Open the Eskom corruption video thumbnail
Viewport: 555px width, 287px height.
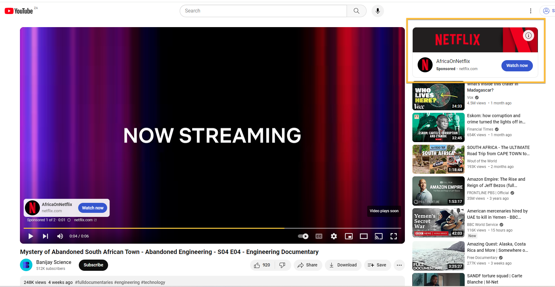click(439, 127)
